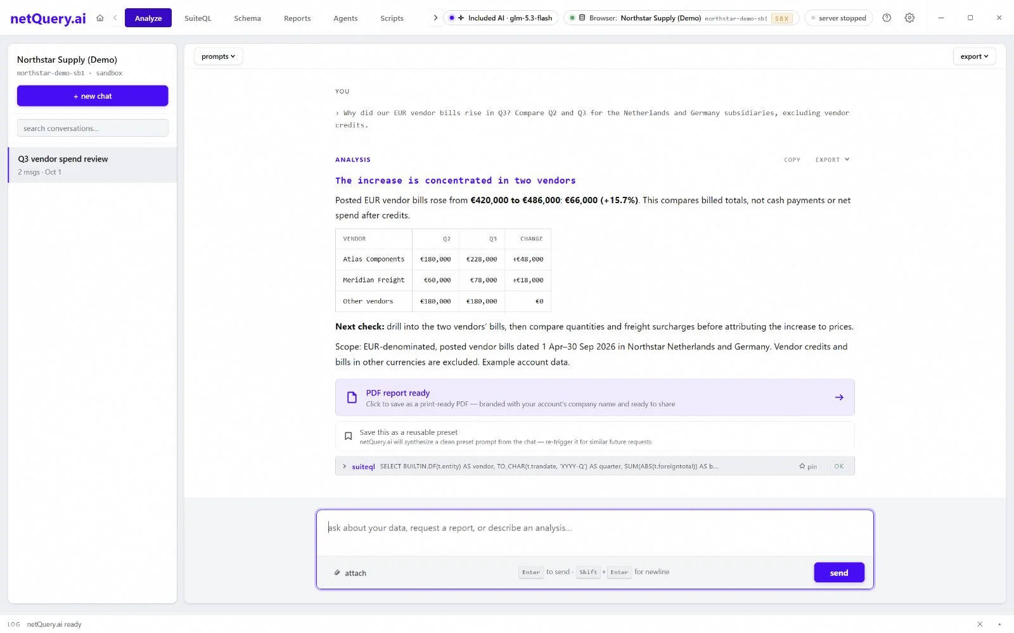Click the server stopped status button

point(838,18)
